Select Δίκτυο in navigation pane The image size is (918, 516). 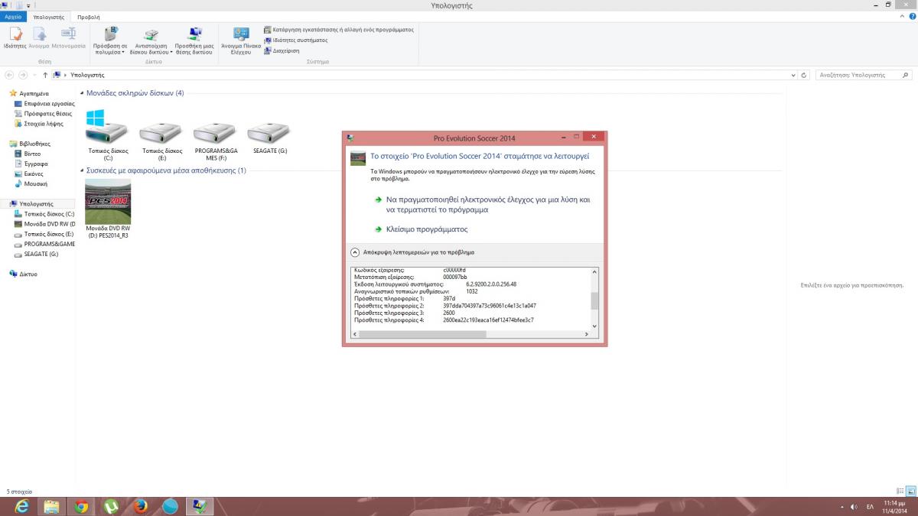(23, 274)
